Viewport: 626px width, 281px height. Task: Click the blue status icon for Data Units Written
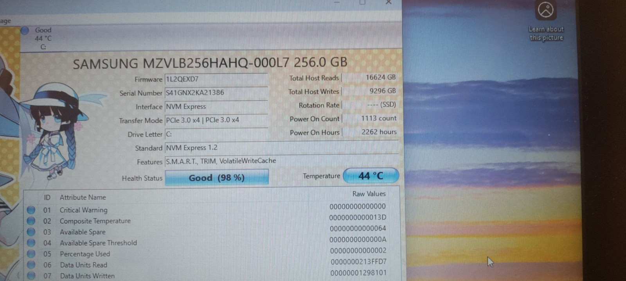tap(31, 276)
